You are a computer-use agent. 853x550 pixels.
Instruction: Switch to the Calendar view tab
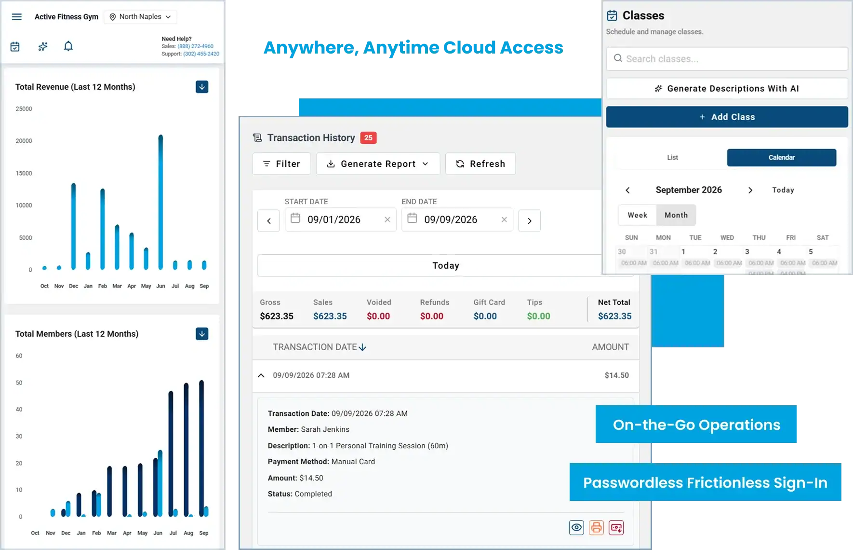coord(782,158)
